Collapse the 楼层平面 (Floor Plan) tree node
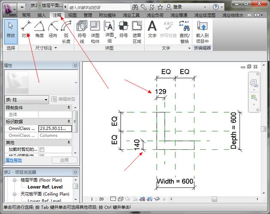This screenshot has width=270, height=214. click(x=15, y=180)
